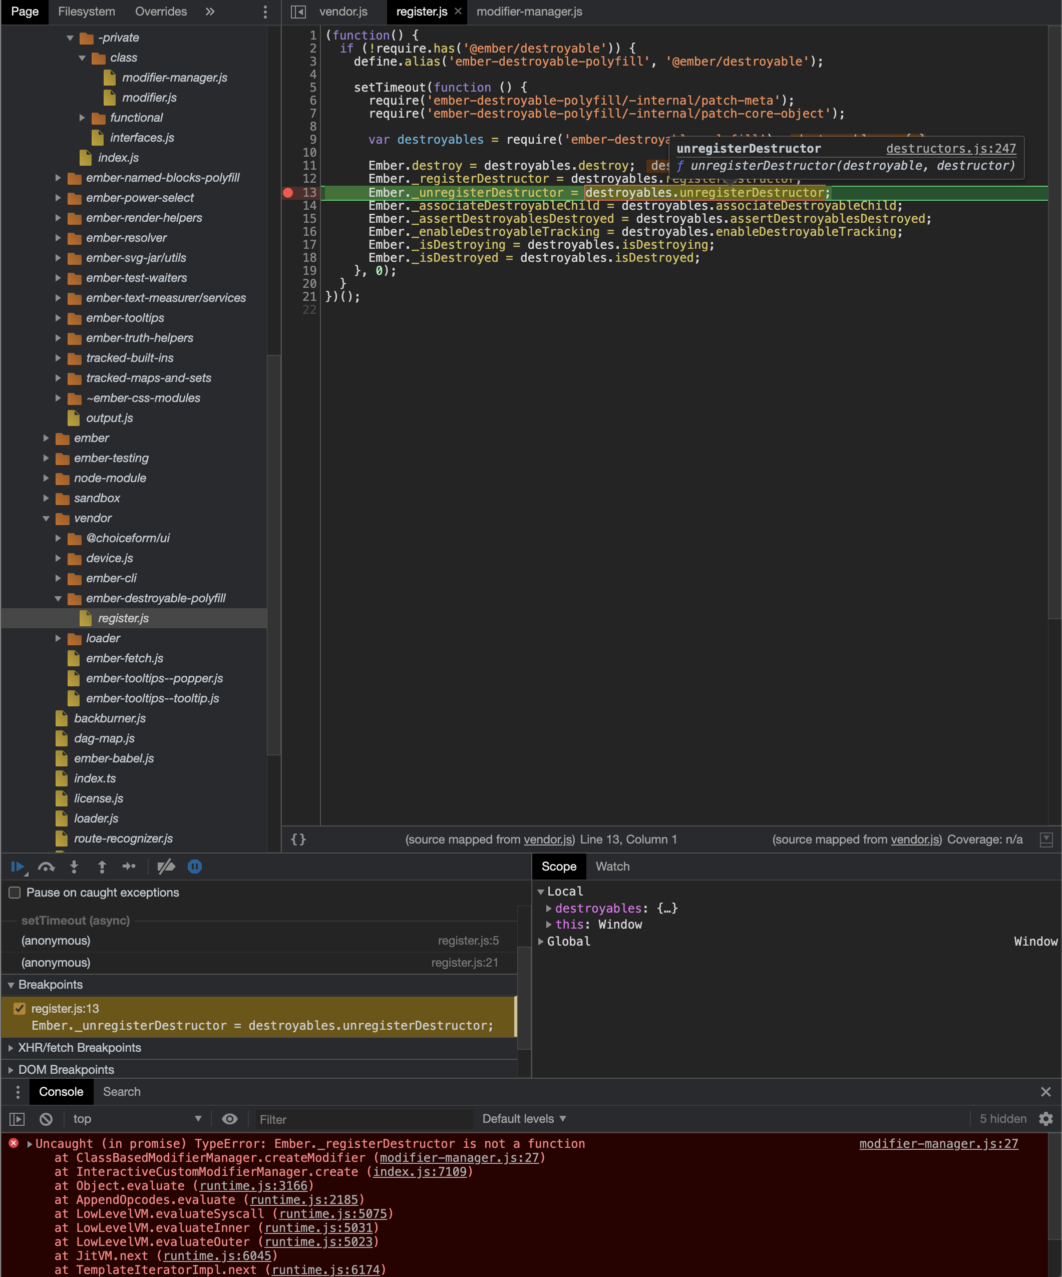Viewport: 1062px width, 1277px height.
Task: Open the top frame context dropdown
Action: 137,1118
